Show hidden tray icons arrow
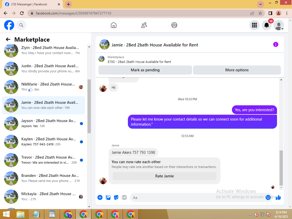This screenshot has width=292, height=219. coord(250,214)
